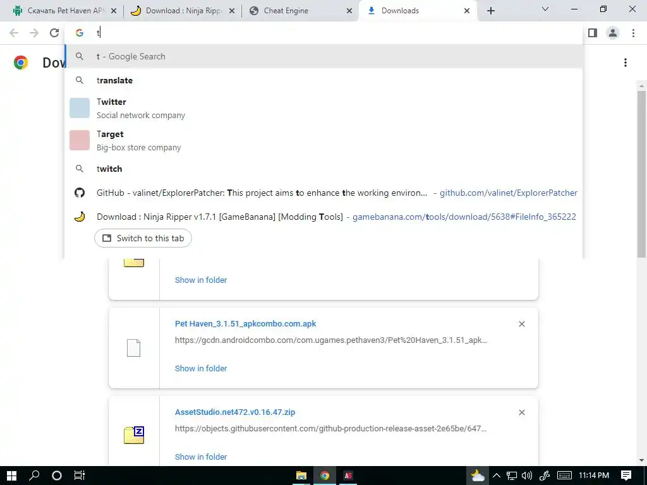This screenshot has height=485, width=647.
Task: Click the Chrome taskbar icon
Action: click(x=325, y=476)
